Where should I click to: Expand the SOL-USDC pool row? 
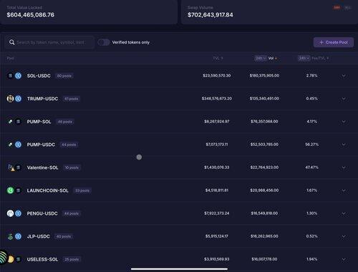(x=344, y=76)
